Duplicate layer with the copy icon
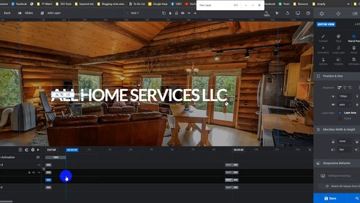 coord(164,13)
